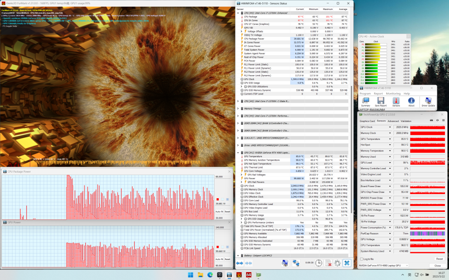This screenshot has width=449, height=280.
Task: Click the Save Report floppy icon
Action: tap(380, 101)
